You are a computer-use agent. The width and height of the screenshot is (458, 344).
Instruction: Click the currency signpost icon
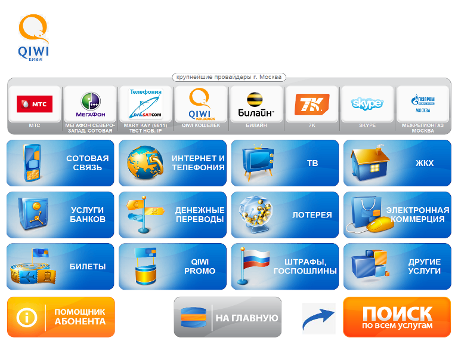point(145,215)
